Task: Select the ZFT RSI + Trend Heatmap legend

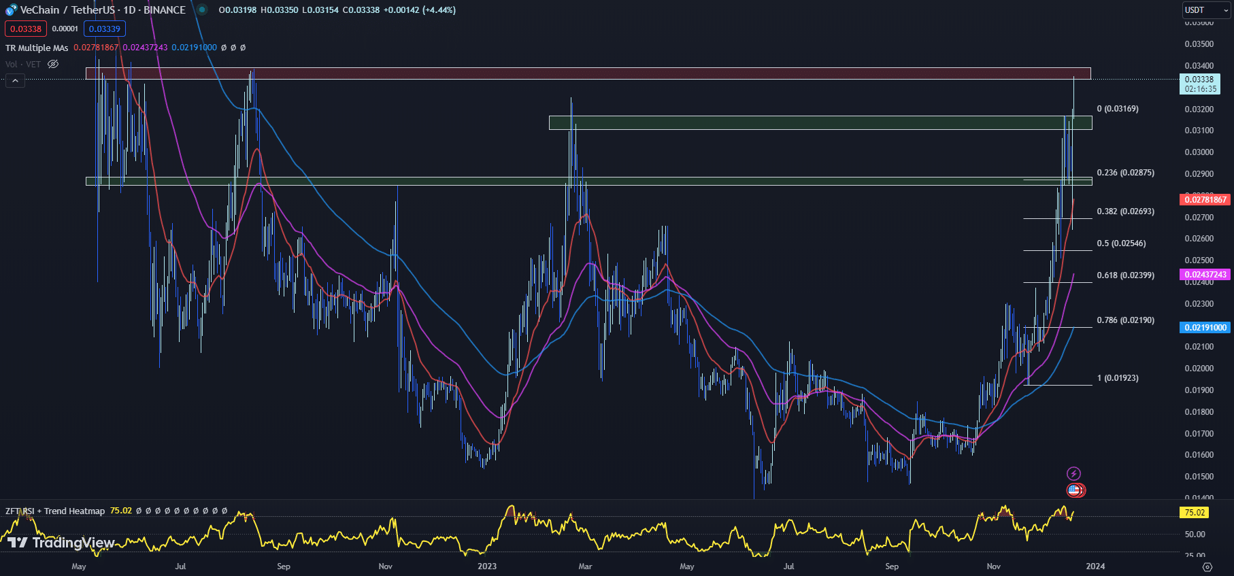Action: pos(55,511)
